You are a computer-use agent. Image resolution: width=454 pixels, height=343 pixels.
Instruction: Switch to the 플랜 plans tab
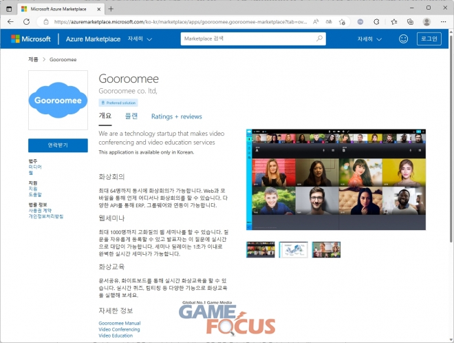tap(131, 116)
